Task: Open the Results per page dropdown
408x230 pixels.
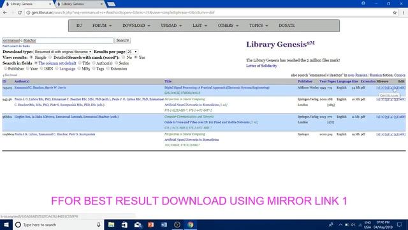Action: coord(132,52)
